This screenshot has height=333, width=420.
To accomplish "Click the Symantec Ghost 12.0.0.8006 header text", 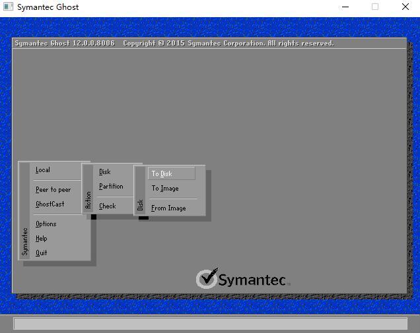I will (65, 44).
